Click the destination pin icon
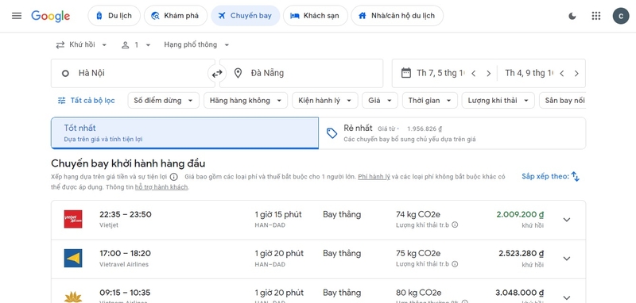This screenshot has width=636, height=303. [x=238, y=73]
